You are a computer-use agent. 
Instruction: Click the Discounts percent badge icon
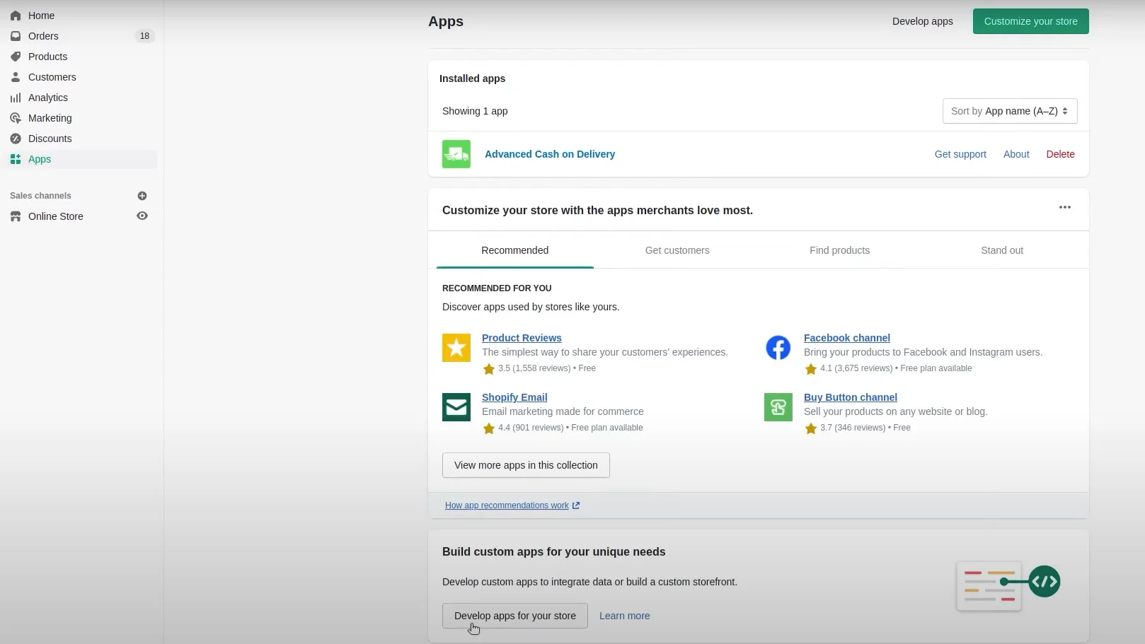16,139
